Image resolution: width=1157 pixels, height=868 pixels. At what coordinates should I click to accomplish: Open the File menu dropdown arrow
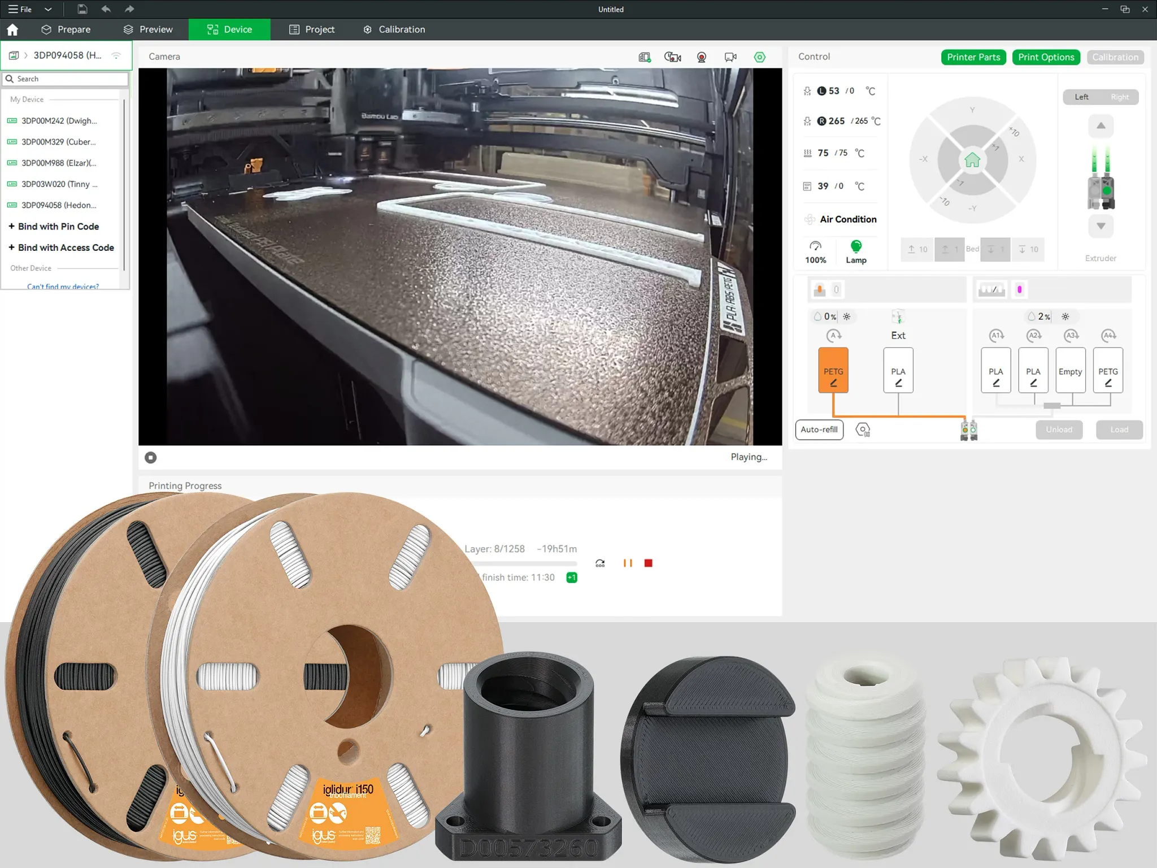tap(48, 9)
